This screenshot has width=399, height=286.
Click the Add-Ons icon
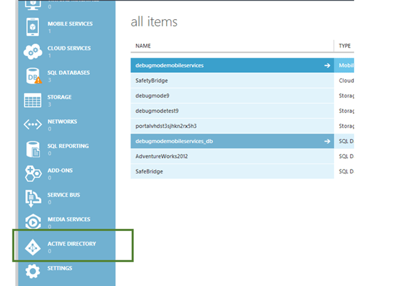(32, 174)
